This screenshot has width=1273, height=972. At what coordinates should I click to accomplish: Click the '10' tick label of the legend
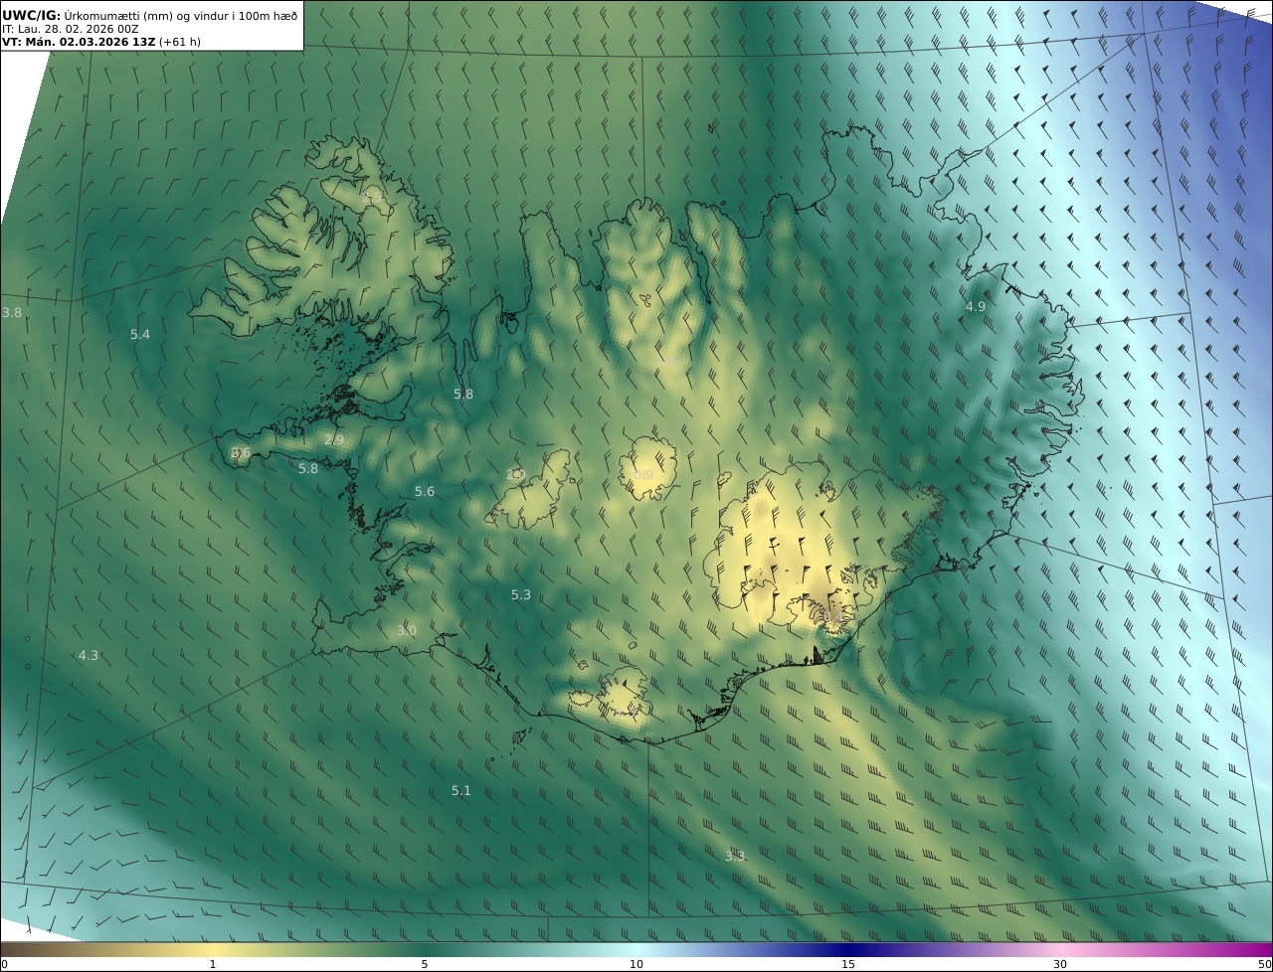pos(636,965)
